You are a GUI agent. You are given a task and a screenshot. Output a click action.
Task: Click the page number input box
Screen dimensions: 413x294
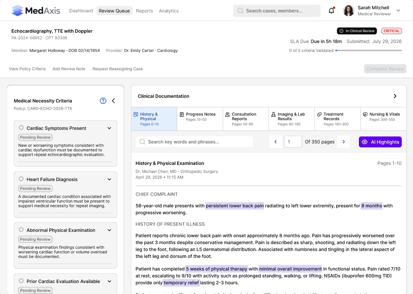click(293, 142)
